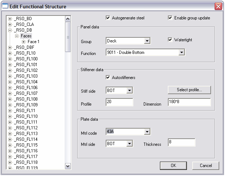Open the Group dropdown showing Deck

(147, 41)
